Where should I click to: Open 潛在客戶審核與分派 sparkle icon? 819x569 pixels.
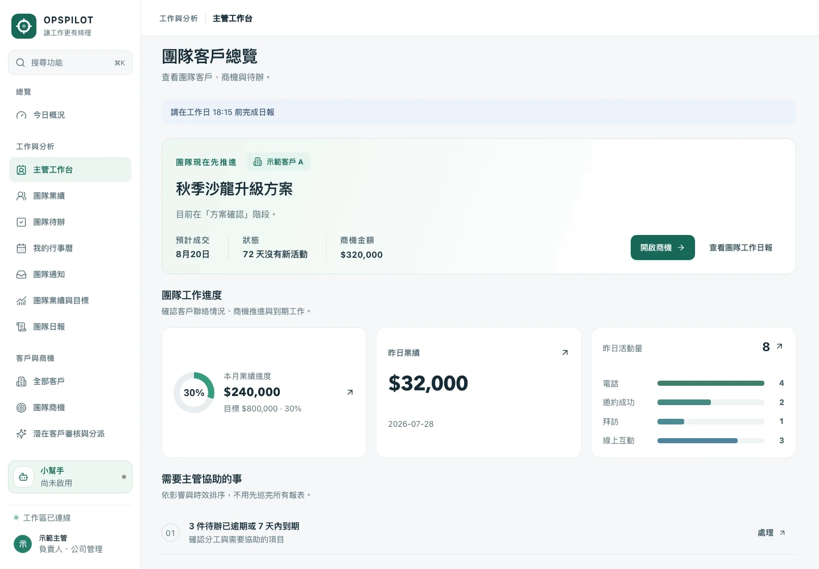[21, 434]
